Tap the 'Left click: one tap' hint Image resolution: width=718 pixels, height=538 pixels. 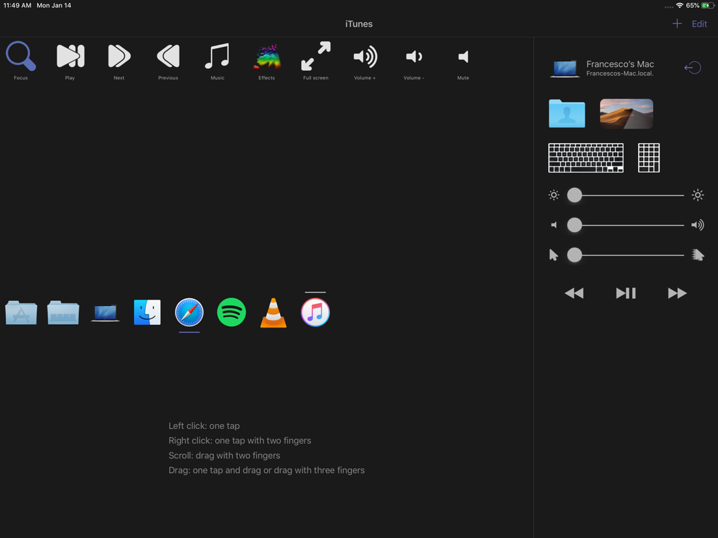pyautogui.click(x=204, y=426)
